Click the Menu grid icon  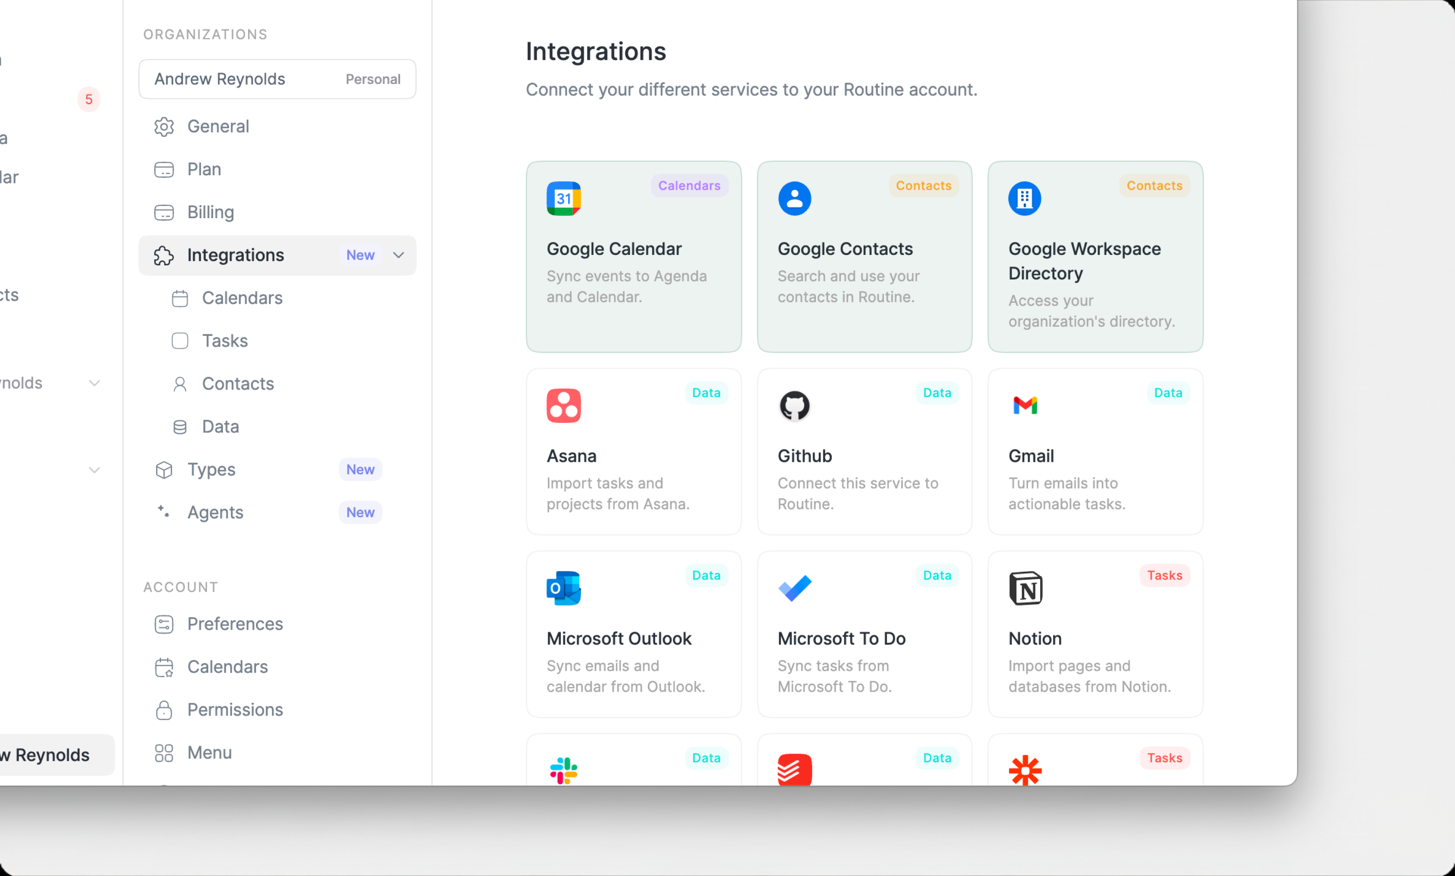point(164,753)
